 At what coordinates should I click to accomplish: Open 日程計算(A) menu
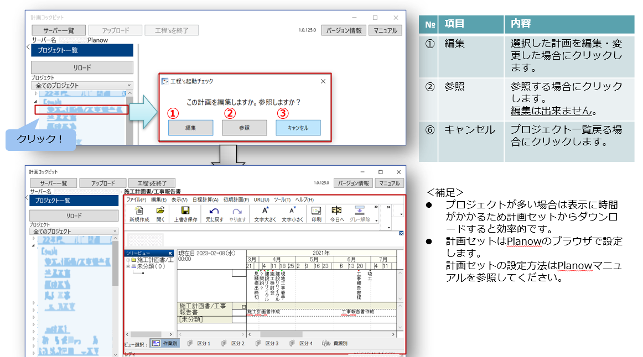[205, 200]
